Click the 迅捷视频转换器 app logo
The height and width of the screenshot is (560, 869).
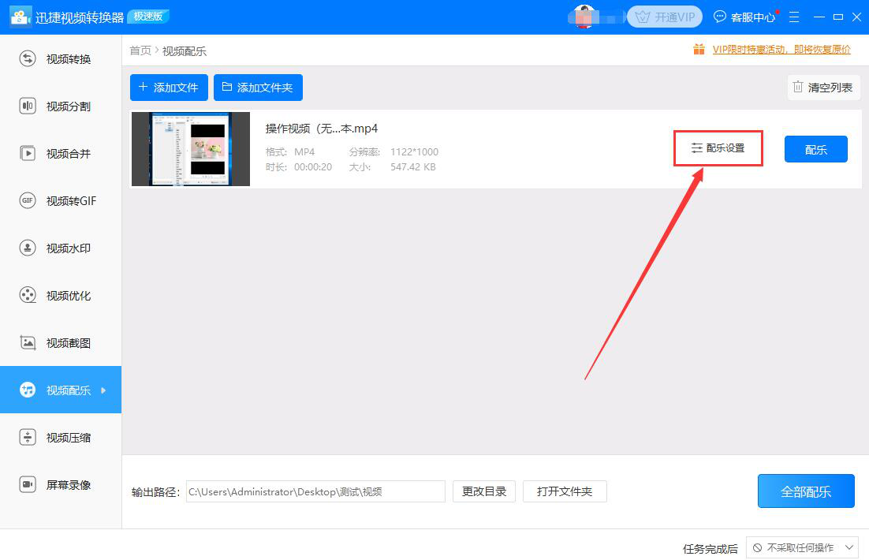pyautogui.click(x=21, y=17)
